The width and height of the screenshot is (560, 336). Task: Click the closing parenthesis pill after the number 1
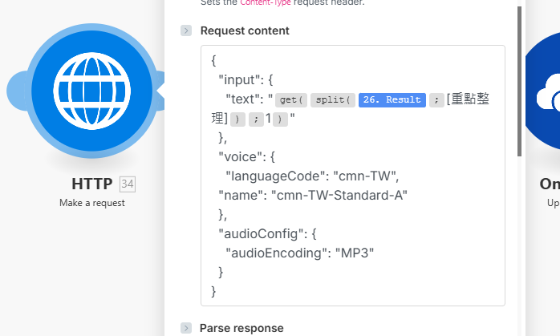(279, 120)
